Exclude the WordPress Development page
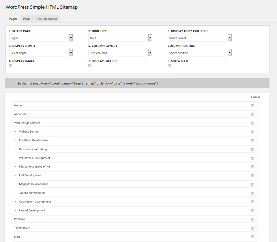277x242 pixels. (253, 158)
